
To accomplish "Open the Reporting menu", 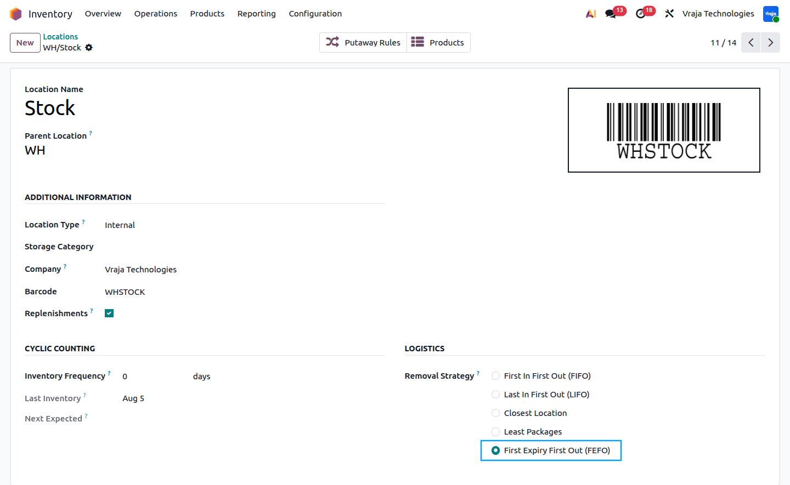I will [x=257, y=14].
